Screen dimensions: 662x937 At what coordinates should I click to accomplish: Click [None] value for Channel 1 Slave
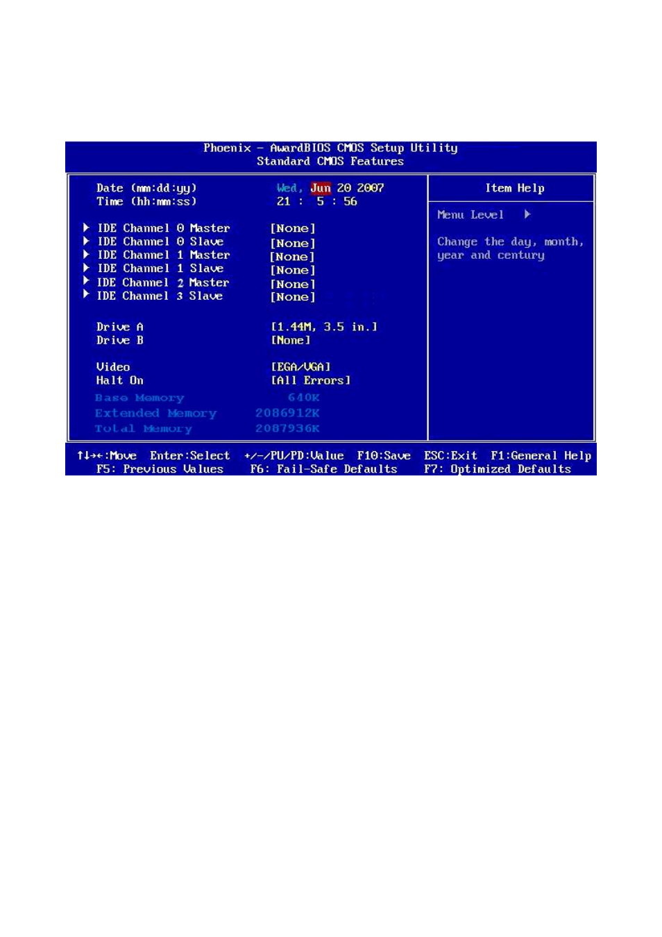(x=293, y=271)
